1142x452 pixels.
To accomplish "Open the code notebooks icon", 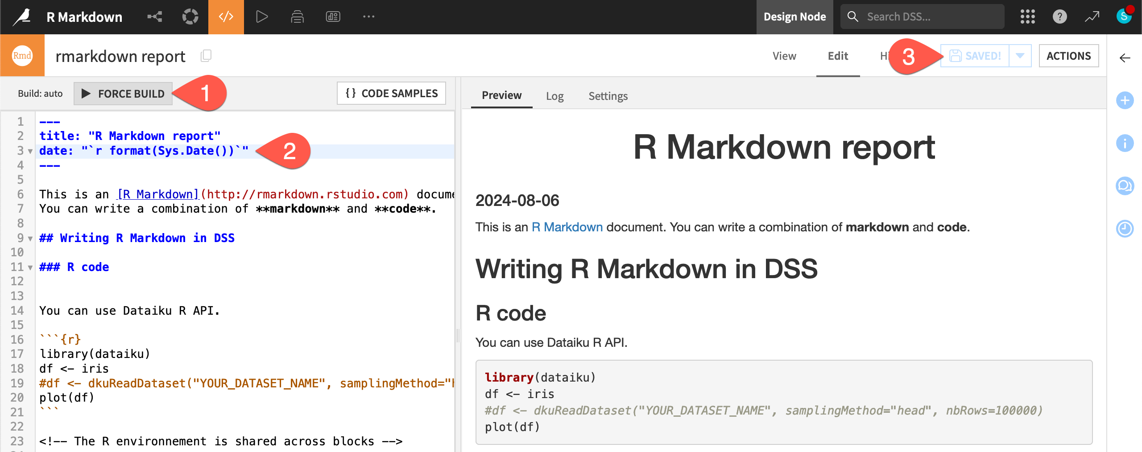I will pos(225,17).
